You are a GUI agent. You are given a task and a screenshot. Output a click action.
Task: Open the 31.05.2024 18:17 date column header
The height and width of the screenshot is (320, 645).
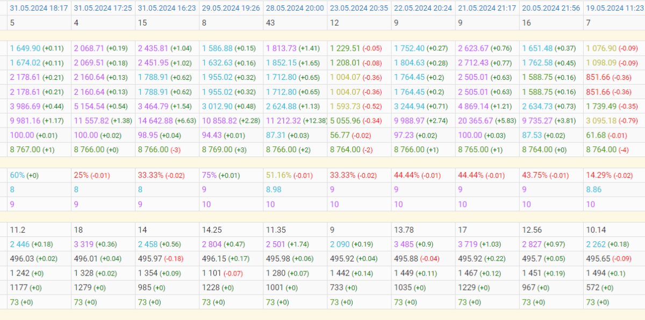pos(39,8)
